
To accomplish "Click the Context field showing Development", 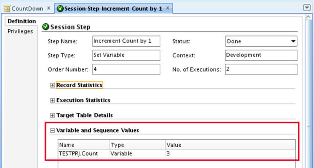I will coord(261,55).
